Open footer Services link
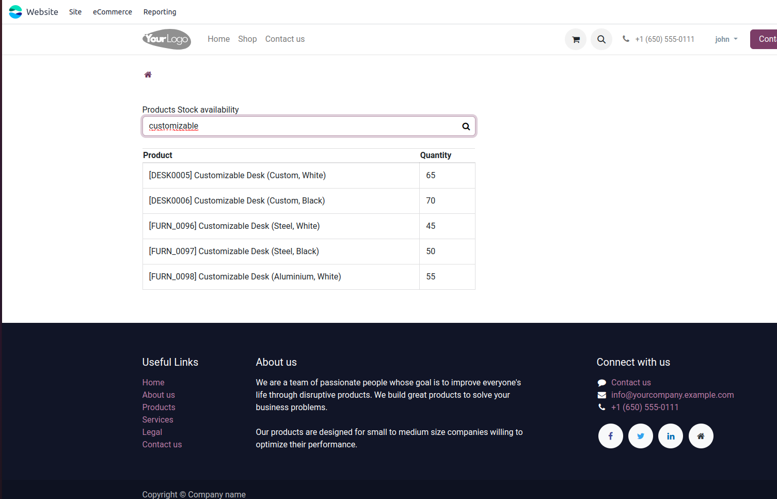Viewport: 777px width, 499px height. click(157, 420)
